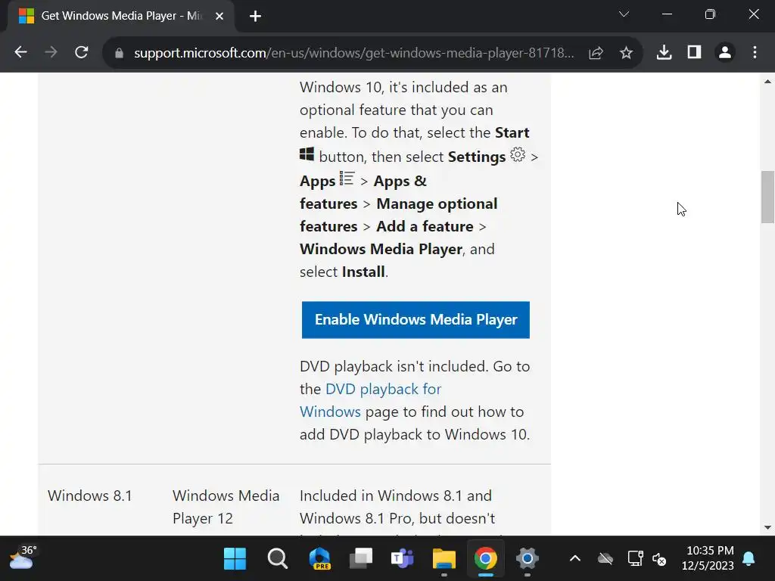This screenshot has height=581, width=775.
Task: Click the Windows Start logo in the article
Action: pos(307,154)
